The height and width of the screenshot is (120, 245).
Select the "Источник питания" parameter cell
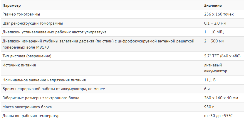[19, 65]
